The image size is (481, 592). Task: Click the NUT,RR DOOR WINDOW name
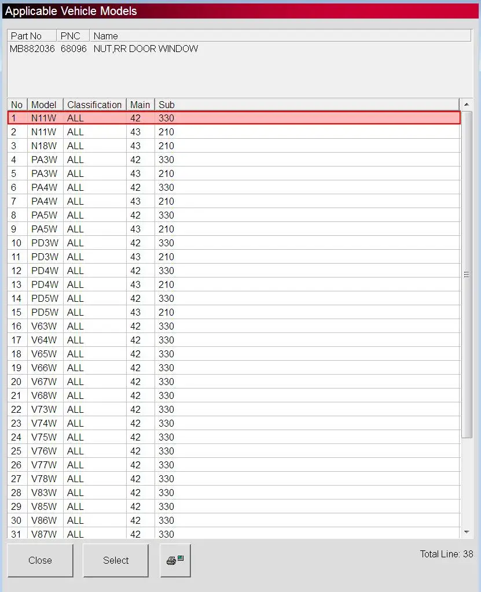click(x=146, y=49)
